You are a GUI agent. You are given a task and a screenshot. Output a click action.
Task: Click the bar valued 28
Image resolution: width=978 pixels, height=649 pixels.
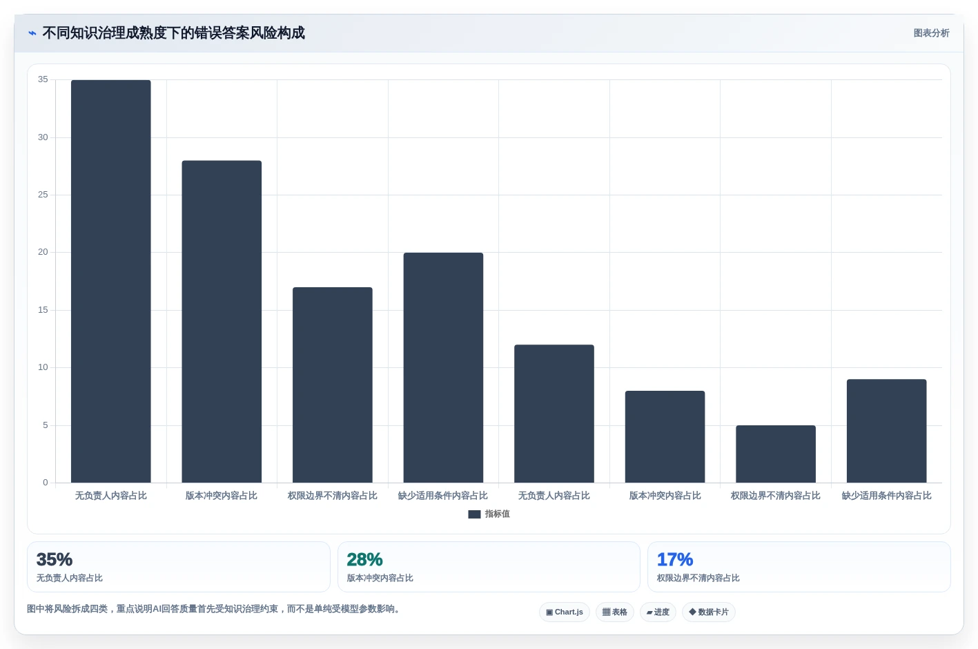(222, 322)
